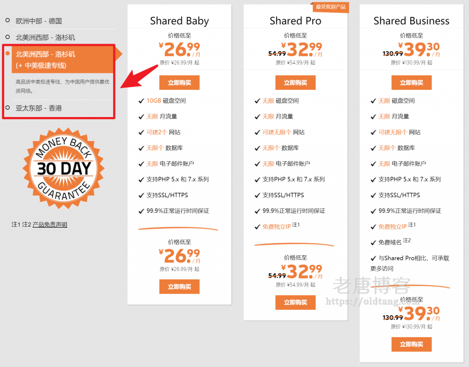Click the checkmark next to 免费域名
The width and height of the screenshot is (469, 367).
coord(373,242)
